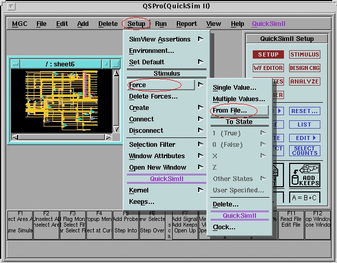Open the QSPro window menu icon
Image resolution: width=337 pixels, height=263 pixels.
point(12,6)
